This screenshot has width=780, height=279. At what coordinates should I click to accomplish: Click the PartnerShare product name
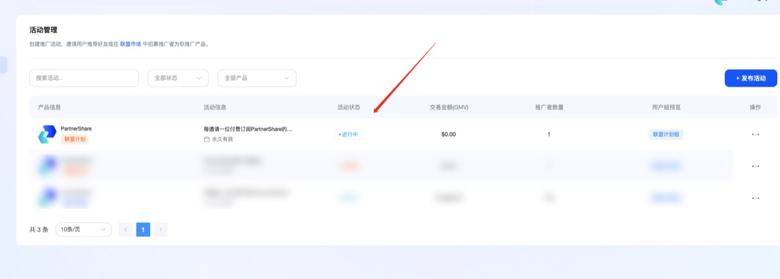click(76, 128)
